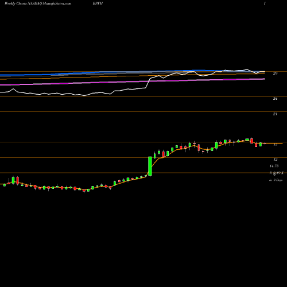The width and height of the screenshot is (287, 287).
Task: Click the blue moving average line
Action: tap(133, 72)
